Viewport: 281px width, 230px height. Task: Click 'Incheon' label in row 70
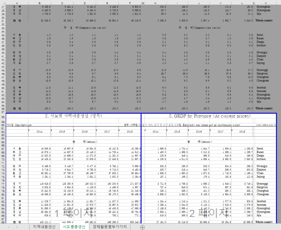point(261,159)
